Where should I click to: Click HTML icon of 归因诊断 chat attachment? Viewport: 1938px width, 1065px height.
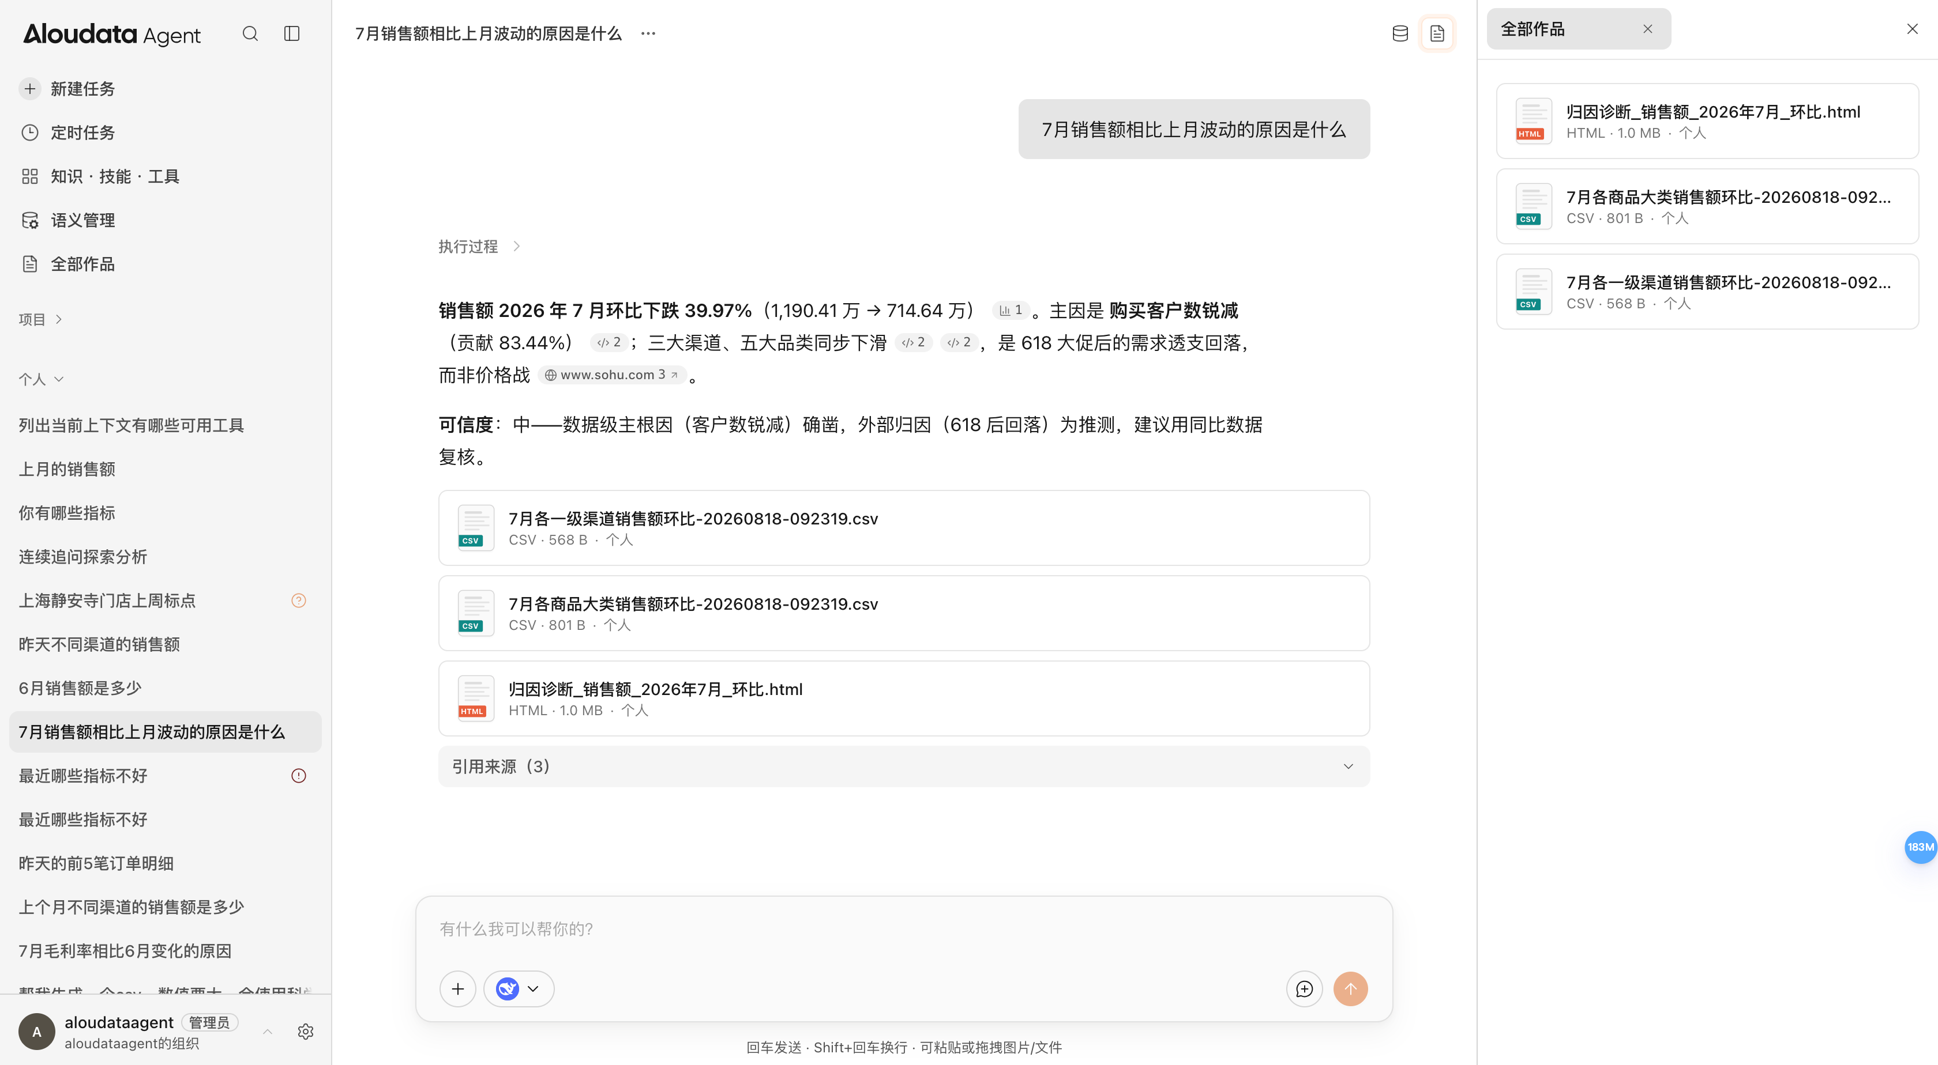click(x=475, y=698)
